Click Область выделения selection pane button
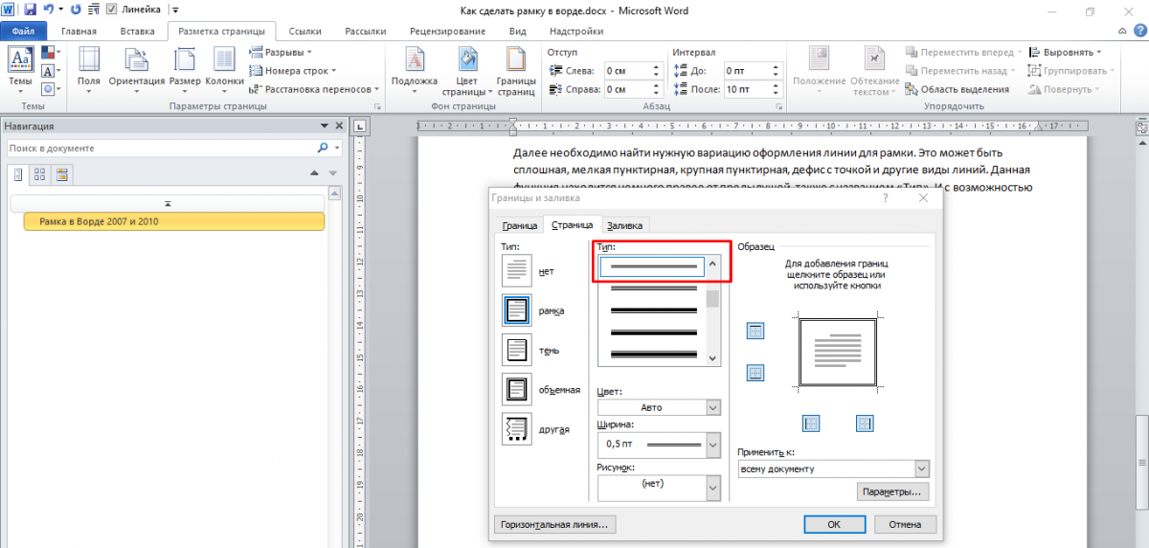The width and height of the screenshot is (1149, 548). tap(957, 88)
